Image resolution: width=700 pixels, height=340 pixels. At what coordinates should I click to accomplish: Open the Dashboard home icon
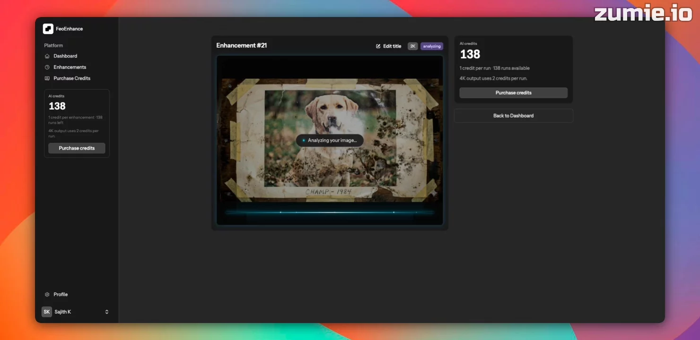pyautogui.click(x=47, y=56)
